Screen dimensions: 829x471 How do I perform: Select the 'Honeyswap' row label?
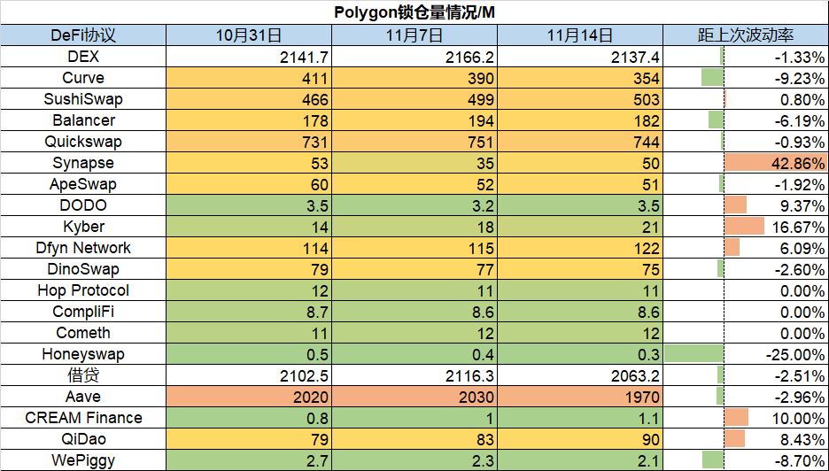83,353
